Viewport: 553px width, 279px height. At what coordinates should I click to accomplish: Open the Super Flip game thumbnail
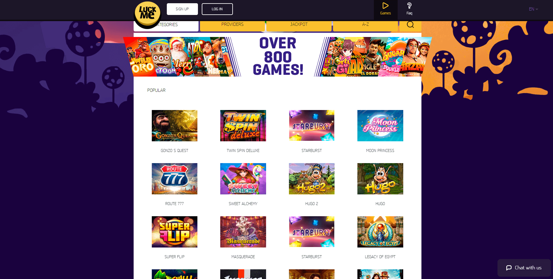[x=174, y=232]
